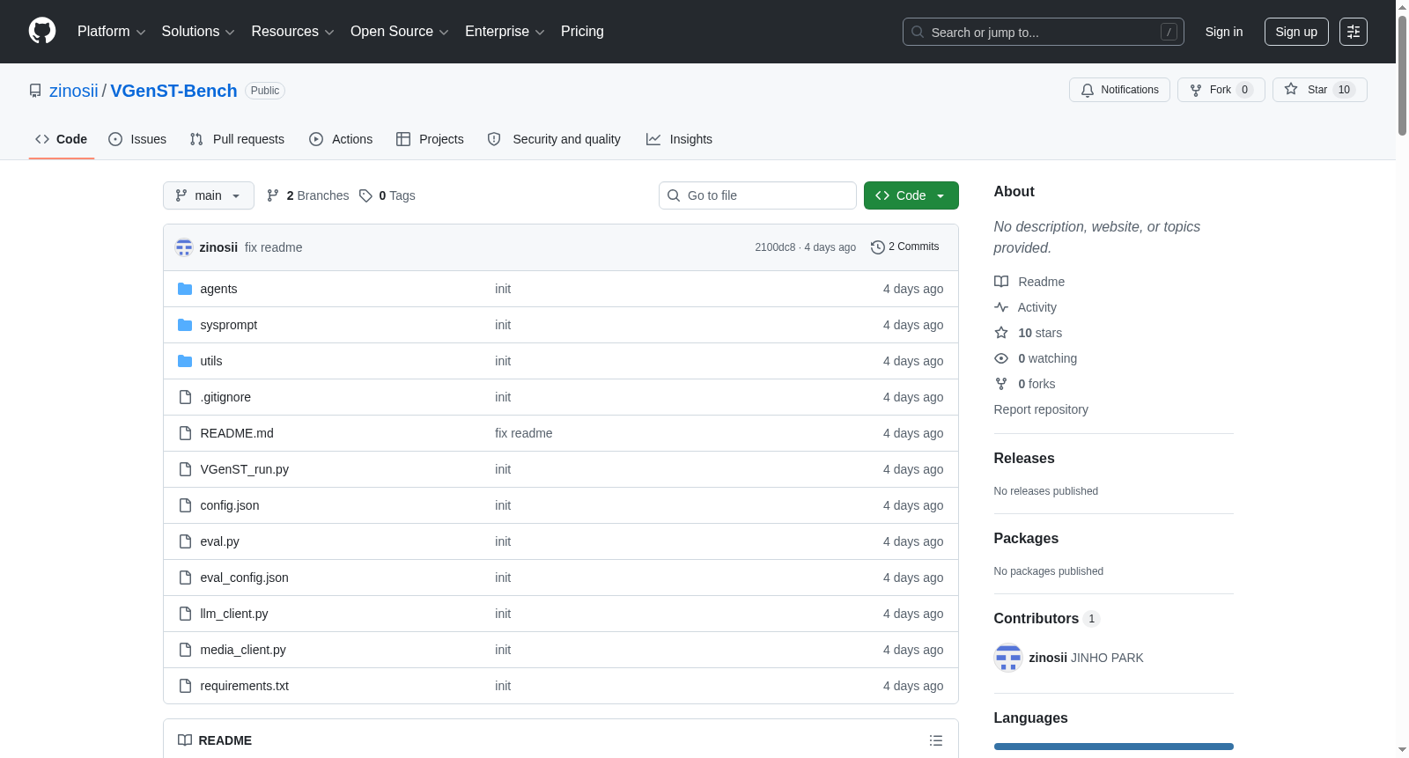The width and height of the screenshot is (1409, 758).
Task: Open the Code tab
Action: coord(62,139)
